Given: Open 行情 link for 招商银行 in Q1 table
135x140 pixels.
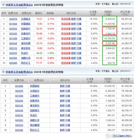Looking at the screenshot, I should pyautogui.click(x=68, y=111).
